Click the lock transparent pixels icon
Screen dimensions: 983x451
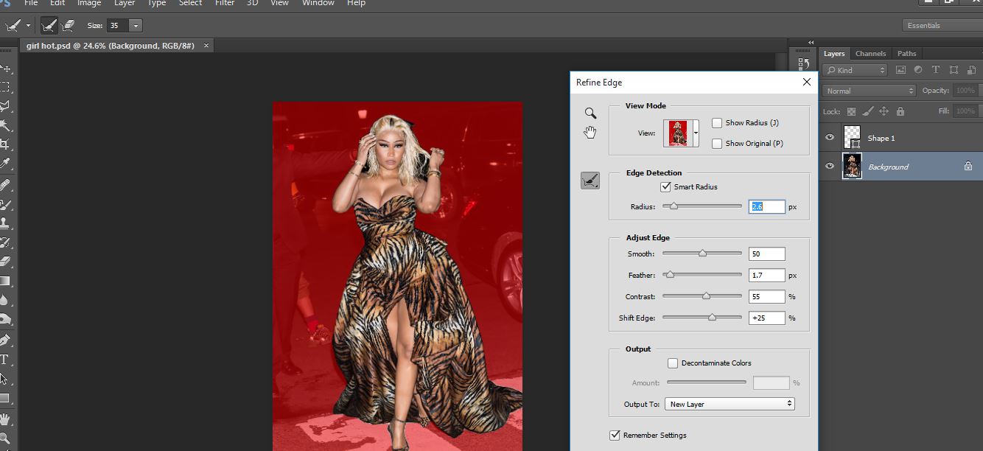852,111
